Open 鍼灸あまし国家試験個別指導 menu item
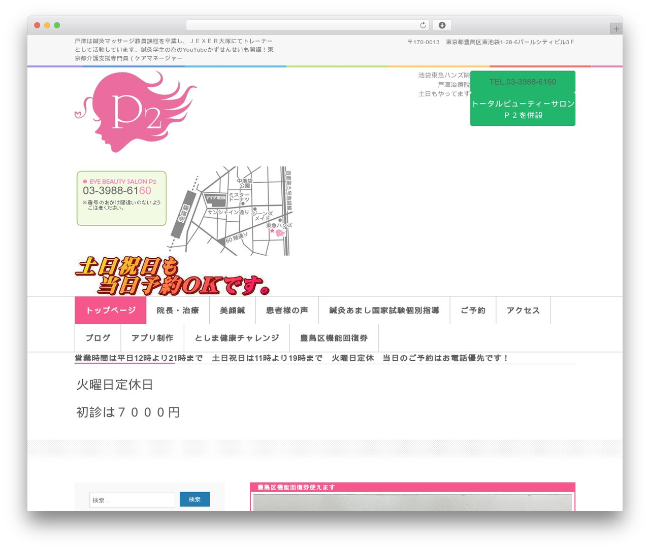This screenshot has width=650, height=550. tap(384, 311)
